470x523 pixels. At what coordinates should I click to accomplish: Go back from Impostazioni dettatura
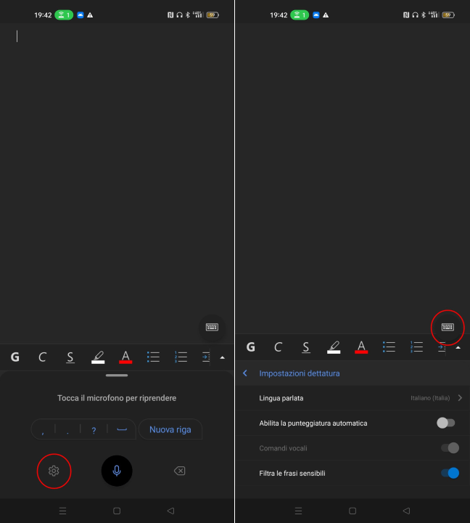(245, 373)
